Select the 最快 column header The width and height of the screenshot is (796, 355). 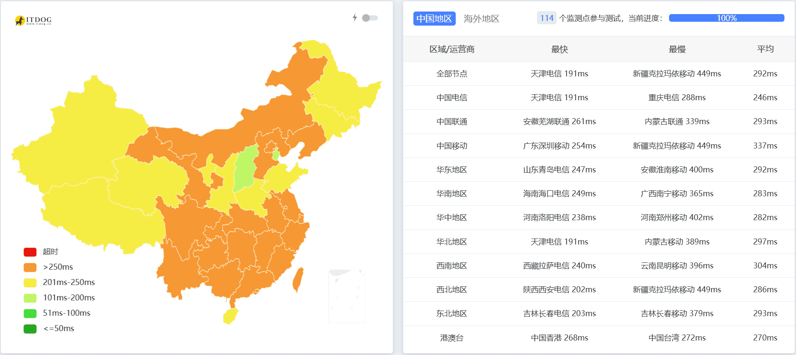click(x=559, y=49)
